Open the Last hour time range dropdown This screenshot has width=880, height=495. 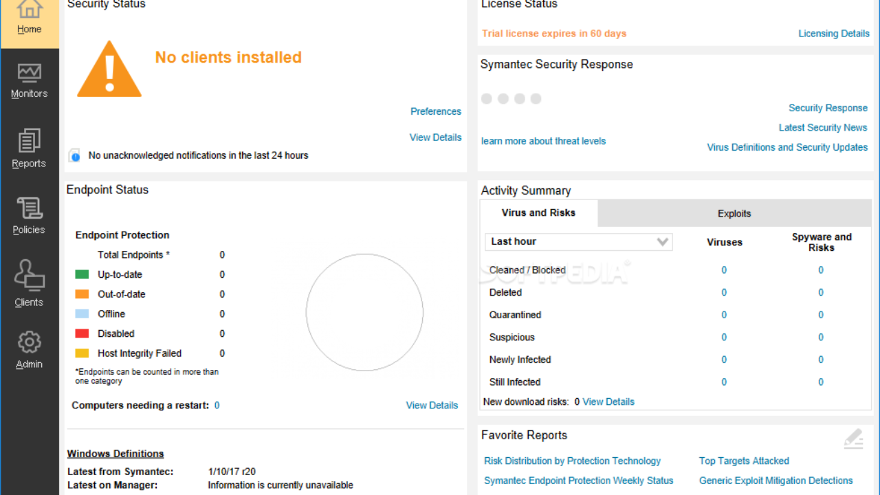[579, 242]
